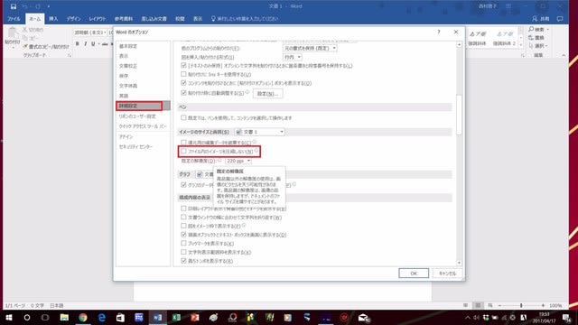Click the Redo icon in title bar
This screenshot has height=325, width=578.
coord(38,6)
